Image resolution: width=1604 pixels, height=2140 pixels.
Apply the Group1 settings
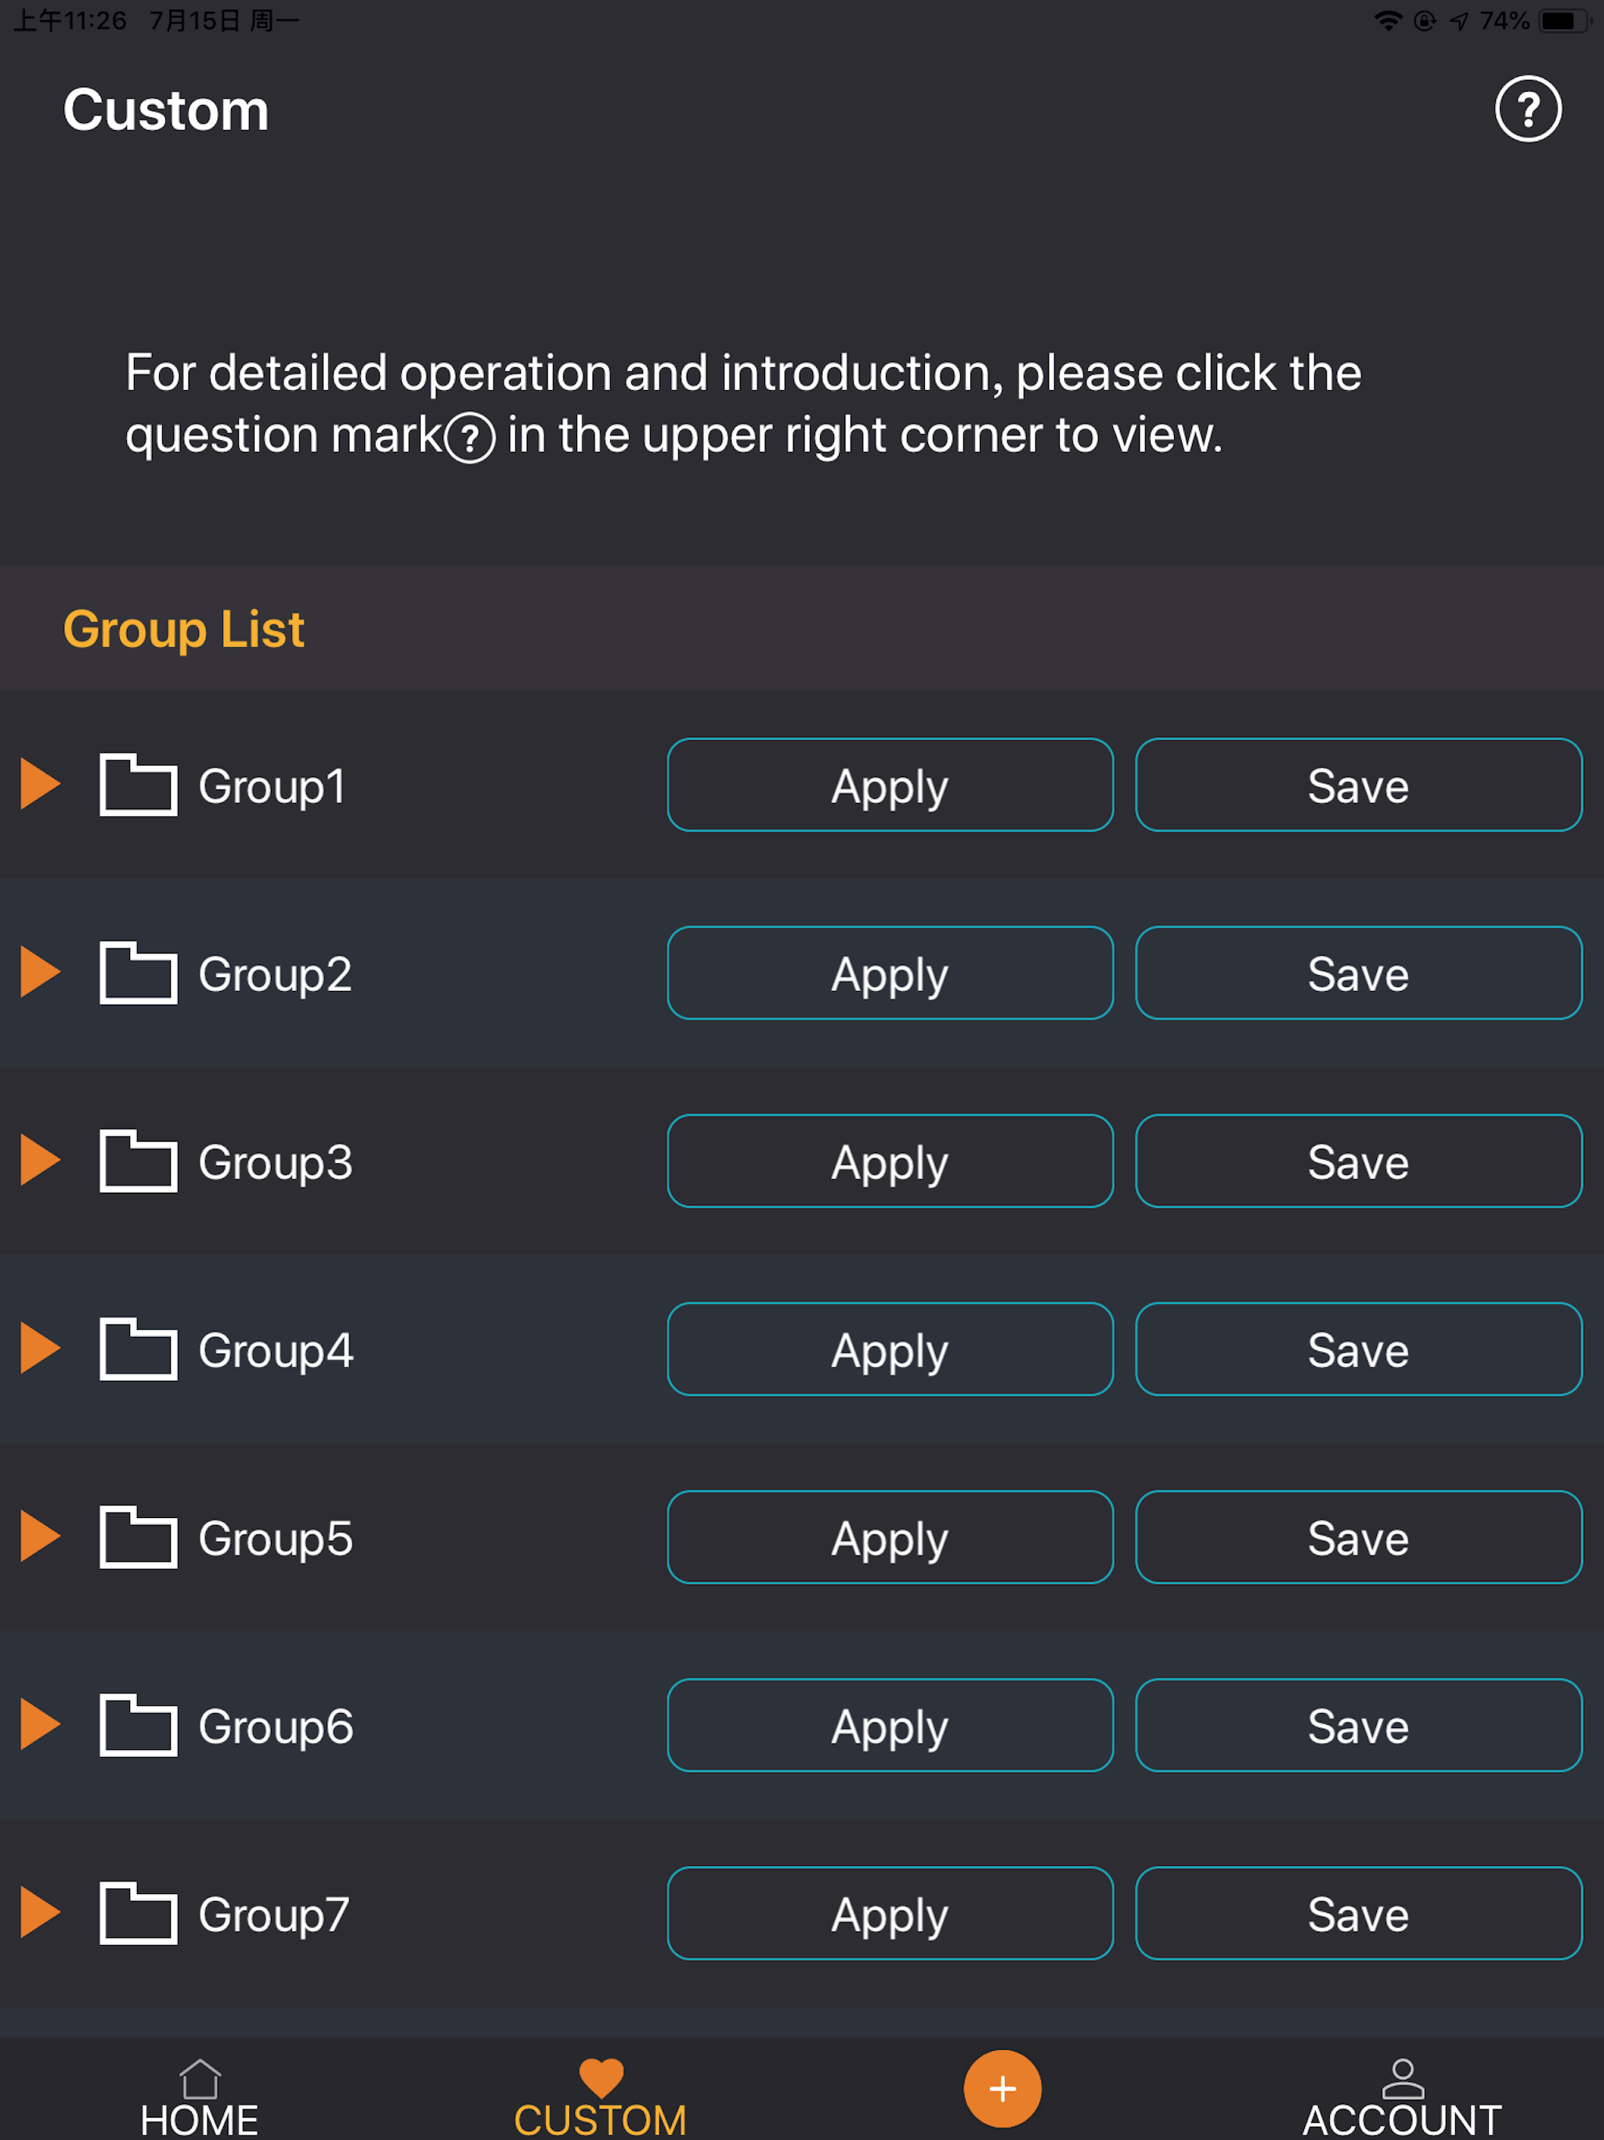pos(890,785)
